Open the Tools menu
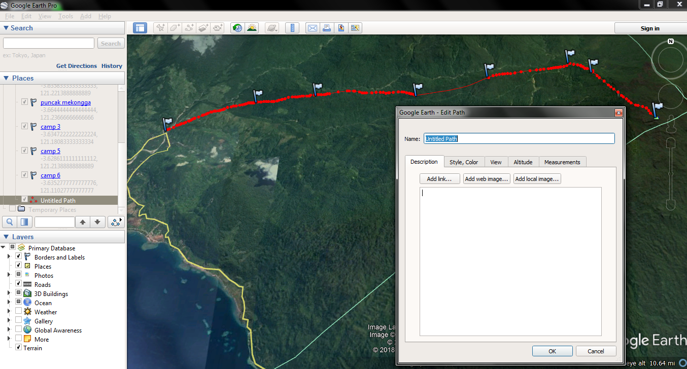This screenshot has width=687, height=369. pyautogui.click(x=65, y=16)
